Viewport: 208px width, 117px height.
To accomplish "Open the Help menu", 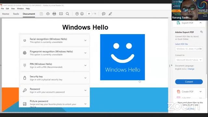I will coord(28,9).
